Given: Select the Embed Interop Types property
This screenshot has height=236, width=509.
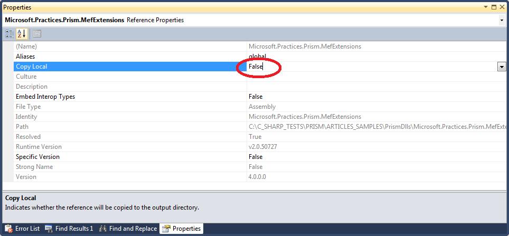Looking at the screenshot, I should point(45,97).
